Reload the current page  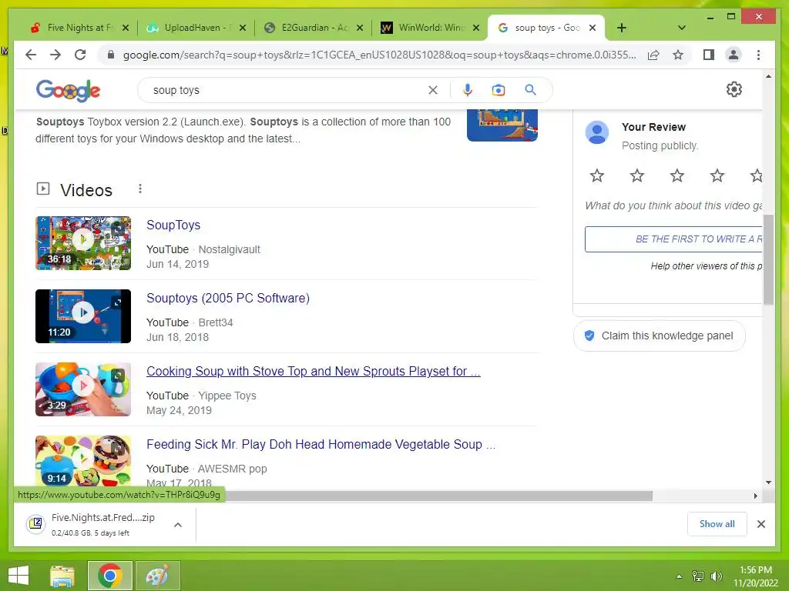[x=80, y=55]
